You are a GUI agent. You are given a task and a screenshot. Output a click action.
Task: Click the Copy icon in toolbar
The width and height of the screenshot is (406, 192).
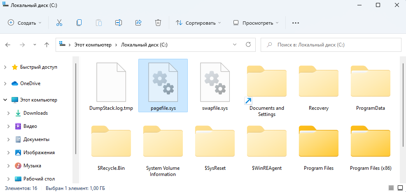[x=79, y=23]
